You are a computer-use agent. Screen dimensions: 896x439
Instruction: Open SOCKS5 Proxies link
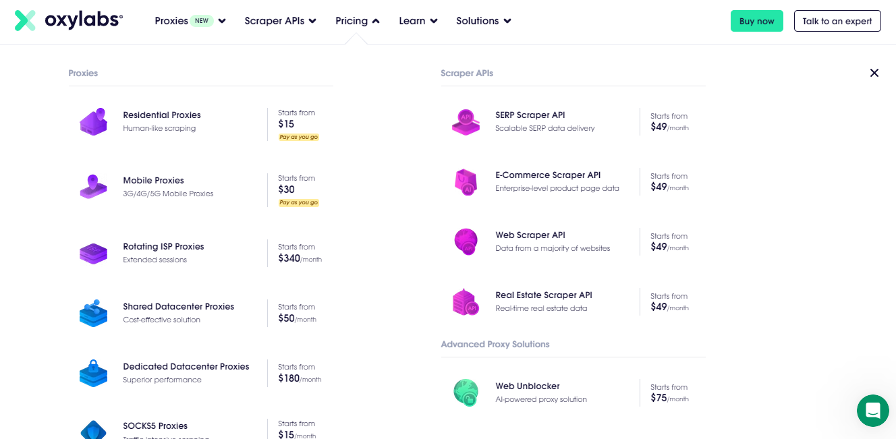click(x=155, y=426)
